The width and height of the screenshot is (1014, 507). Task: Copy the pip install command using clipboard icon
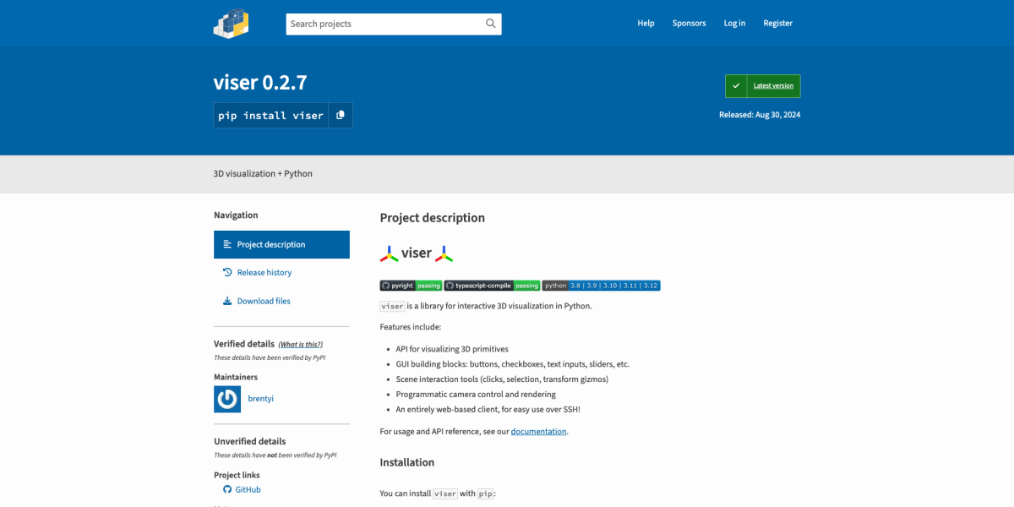click(341, 115)
